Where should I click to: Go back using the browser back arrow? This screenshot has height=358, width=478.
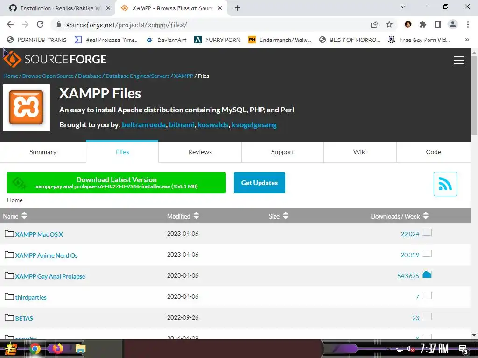pos(10,24)
